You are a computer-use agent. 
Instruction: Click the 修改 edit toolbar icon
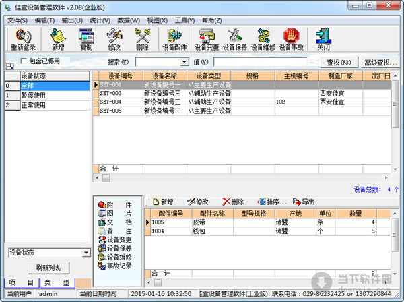coord(114,39)
